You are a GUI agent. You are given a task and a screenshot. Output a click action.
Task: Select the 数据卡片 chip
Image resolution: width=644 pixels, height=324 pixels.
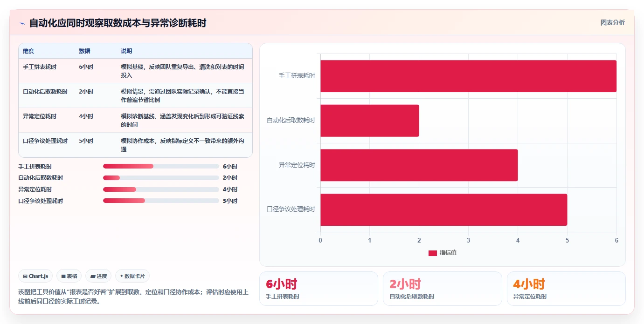(x=132, y=276)
